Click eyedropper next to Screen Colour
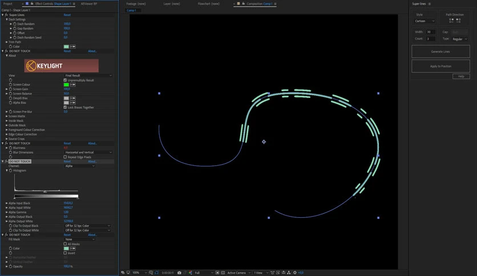477x276 pixels. [x=72, y=84]
